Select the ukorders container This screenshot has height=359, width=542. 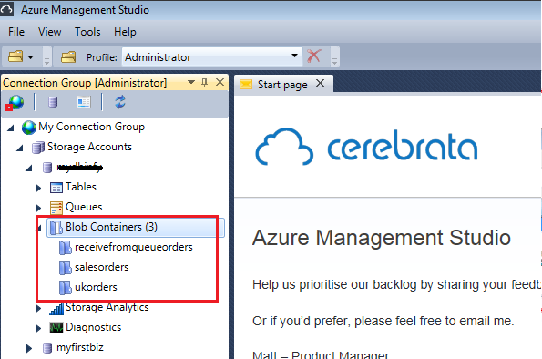pyautogui.click(x=96, y=287)
